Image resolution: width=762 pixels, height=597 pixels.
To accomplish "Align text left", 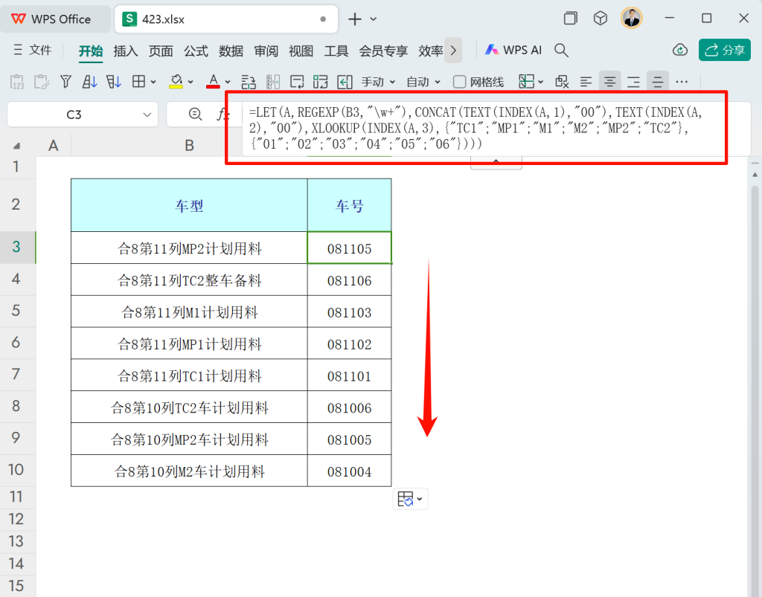I will click(586, 82).
